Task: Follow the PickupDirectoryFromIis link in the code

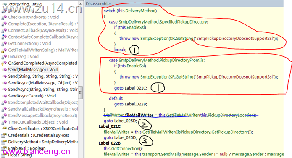Action: (182, 60)
